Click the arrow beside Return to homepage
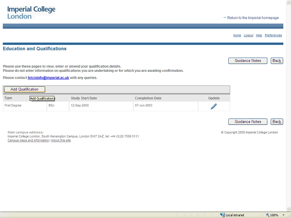 224,18
